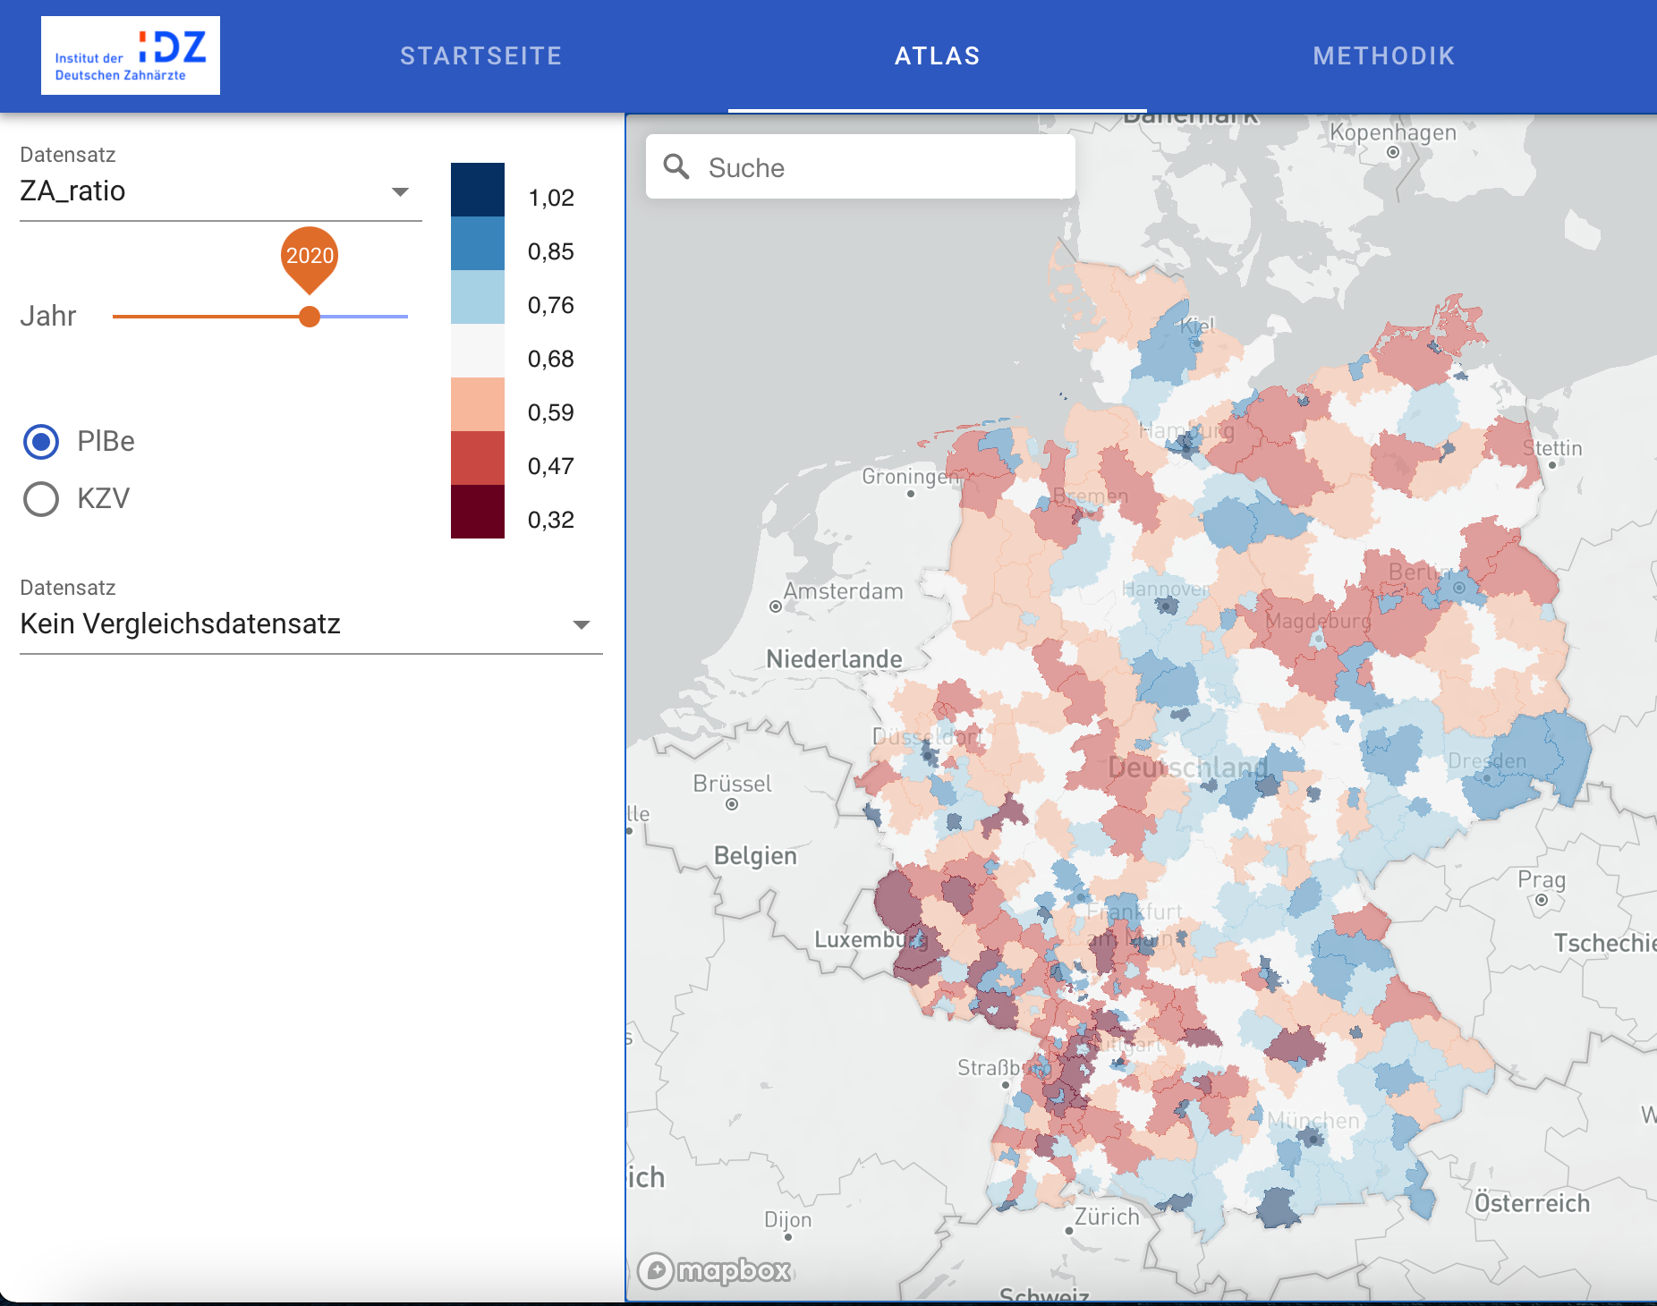Viewport: 1657px width, 1306px height.
Task: Click the ZA_ratio dropdown arrow
Action: point(401,191)
